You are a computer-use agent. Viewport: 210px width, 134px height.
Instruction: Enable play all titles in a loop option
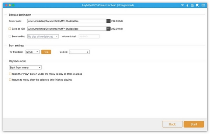(10, 74)
